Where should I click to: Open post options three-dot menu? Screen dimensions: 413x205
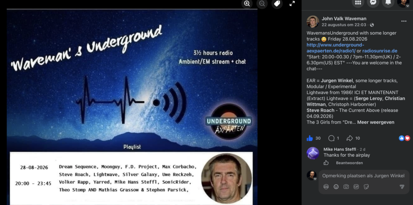pyautogui.click(x=404, y=21)
